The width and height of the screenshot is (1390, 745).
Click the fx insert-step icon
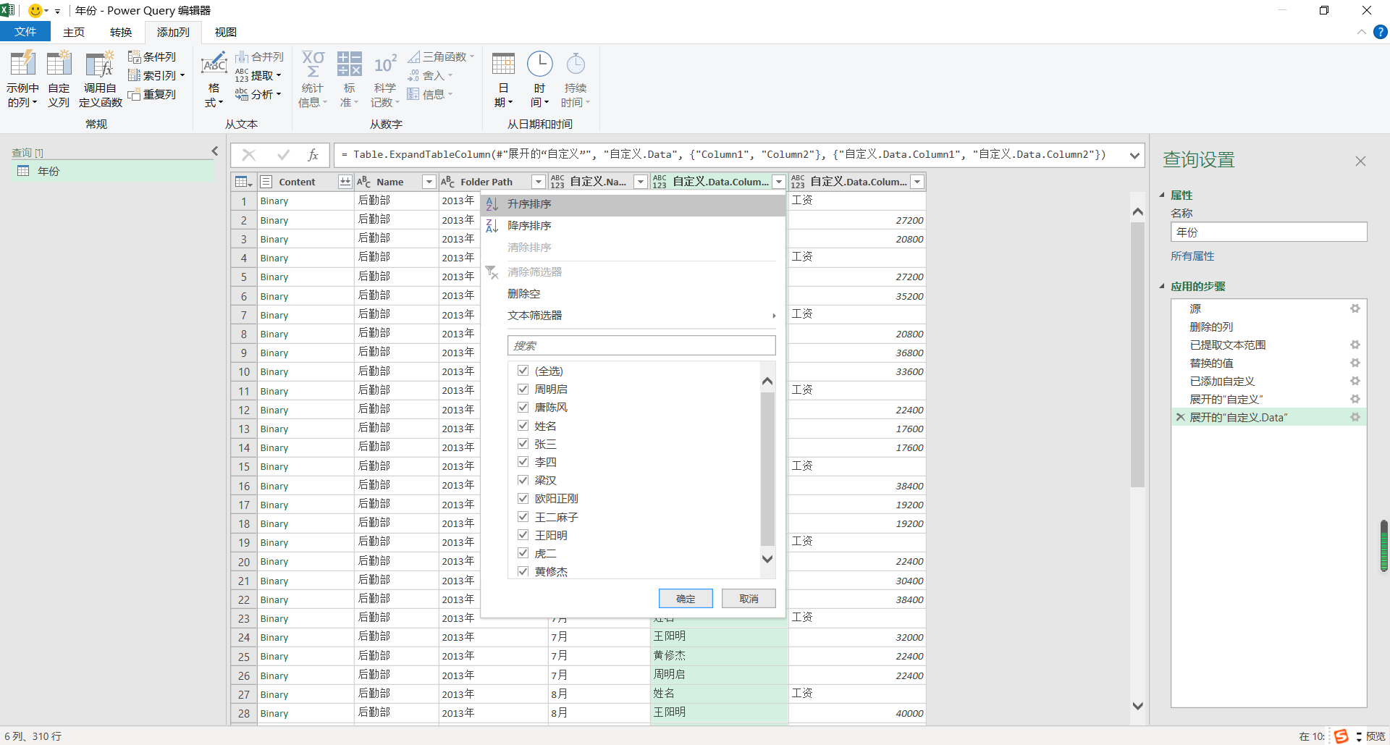pyautogui.click(x=313, y=154)
